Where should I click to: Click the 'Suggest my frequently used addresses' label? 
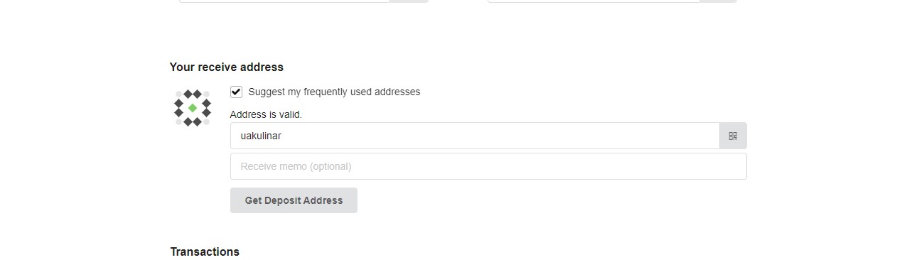click(334, 92)
